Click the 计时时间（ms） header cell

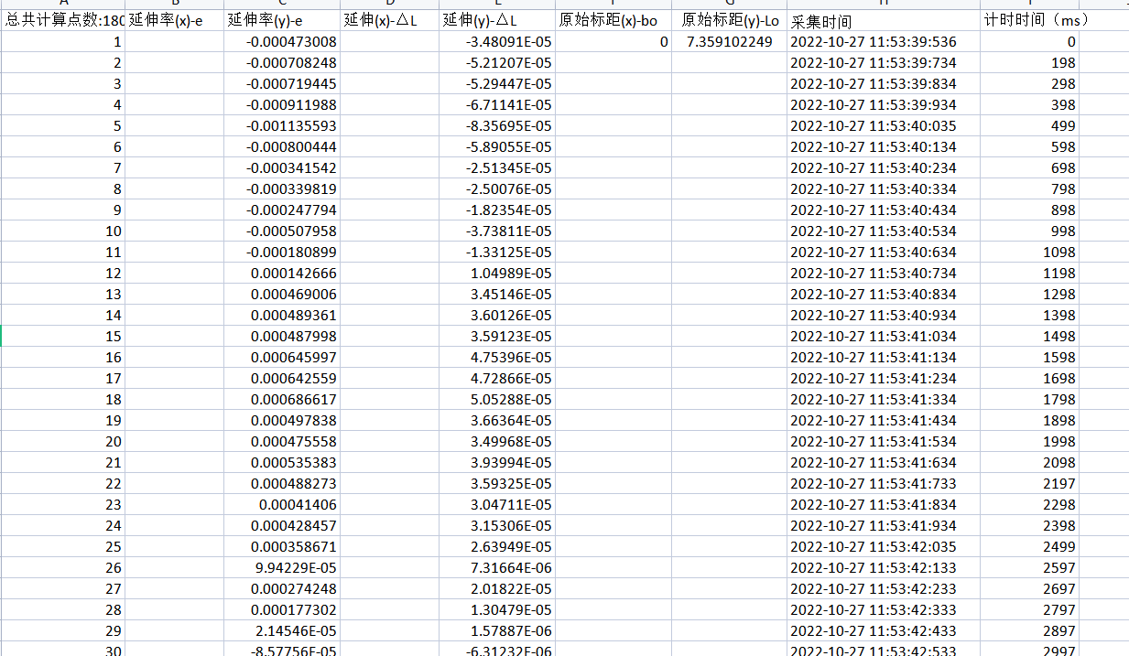[x=1029, y=20]
